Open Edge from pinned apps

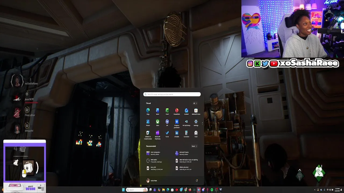(x=148, y=112)
